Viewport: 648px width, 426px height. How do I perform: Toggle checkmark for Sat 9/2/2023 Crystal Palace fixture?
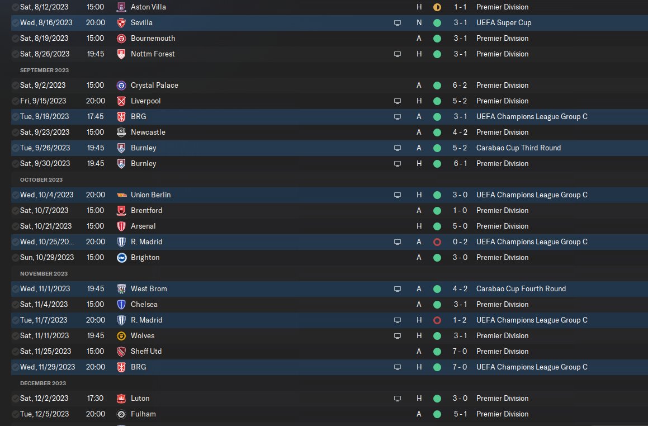15,86
